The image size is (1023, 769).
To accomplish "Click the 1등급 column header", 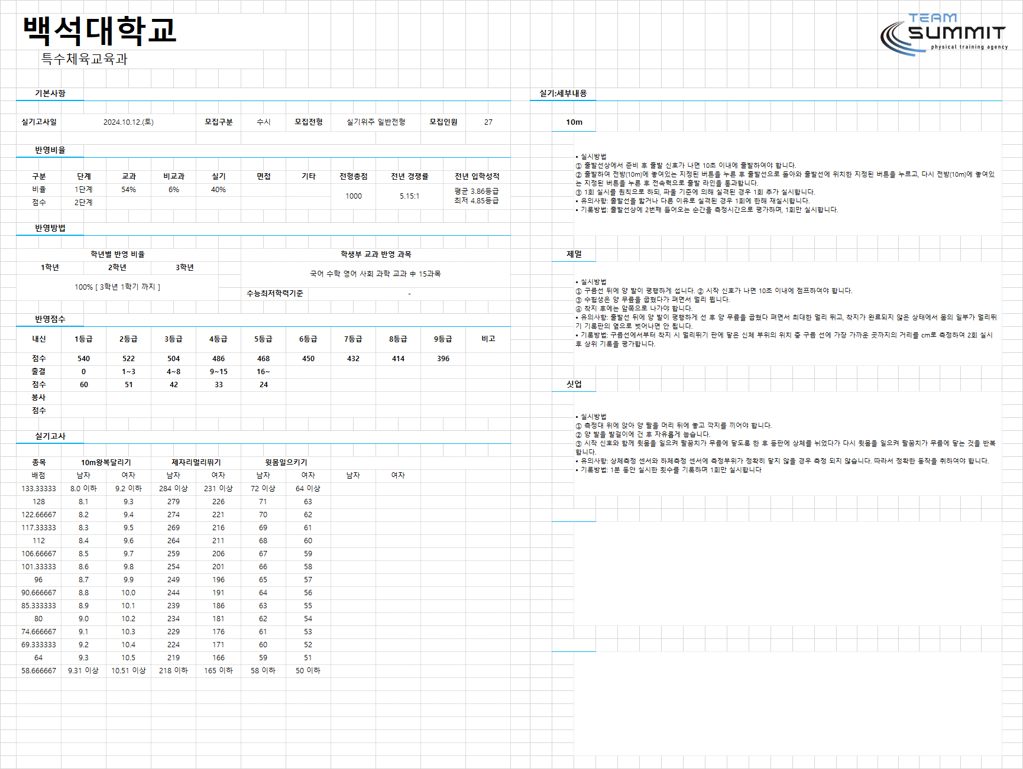I will click(x=83, y=339).
